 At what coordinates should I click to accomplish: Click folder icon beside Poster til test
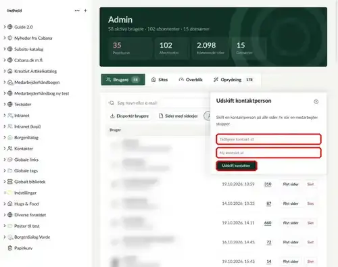click(10, 226)
